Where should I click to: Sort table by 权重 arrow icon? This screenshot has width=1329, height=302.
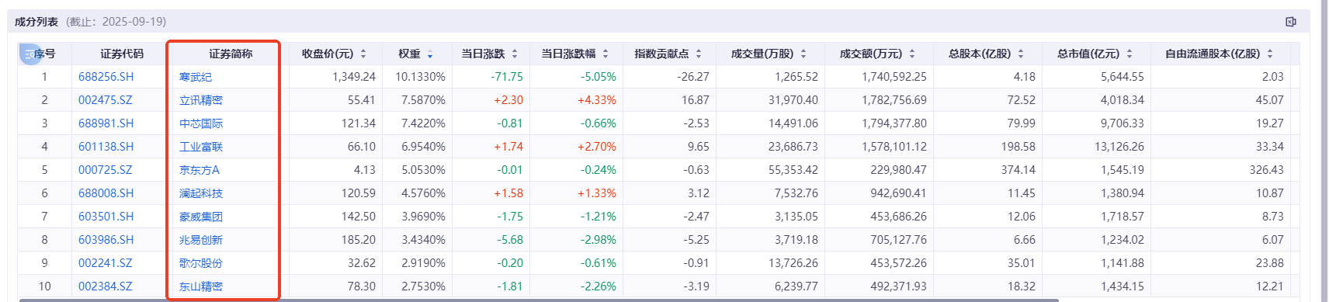click(x=430, y=54)
